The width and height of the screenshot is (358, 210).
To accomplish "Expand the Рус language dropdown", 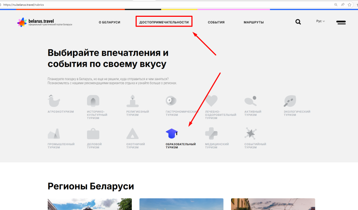I will (x=320, y=21).
